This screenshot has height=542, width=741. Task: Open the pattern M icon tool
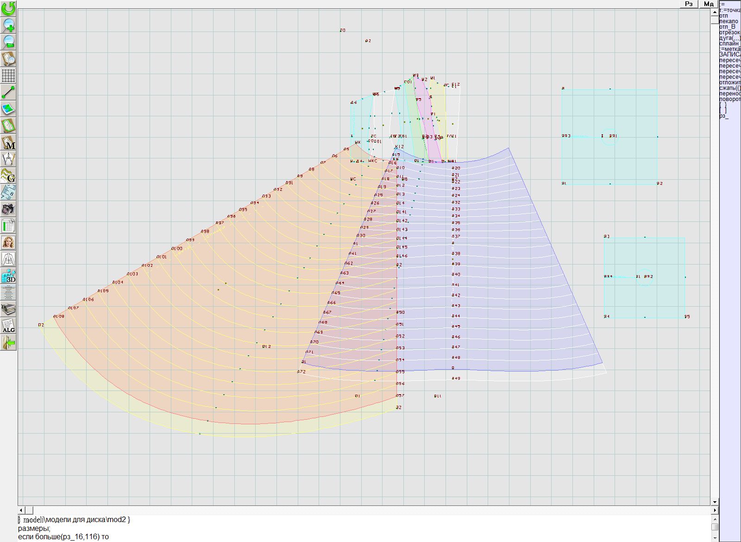click(8, 143)
